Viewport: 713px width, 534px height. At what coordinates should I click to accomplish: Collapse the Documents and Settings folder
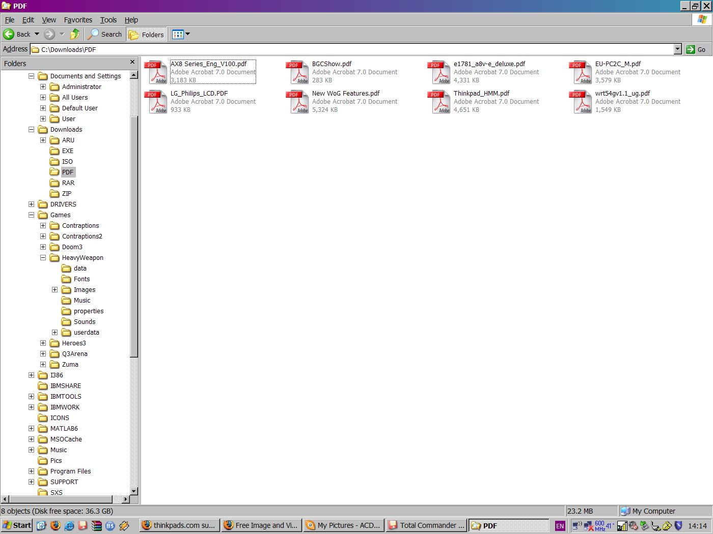coord(31,76)
